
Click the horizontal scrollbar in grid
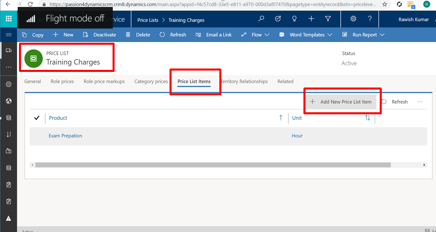click(x=213, y=165)
